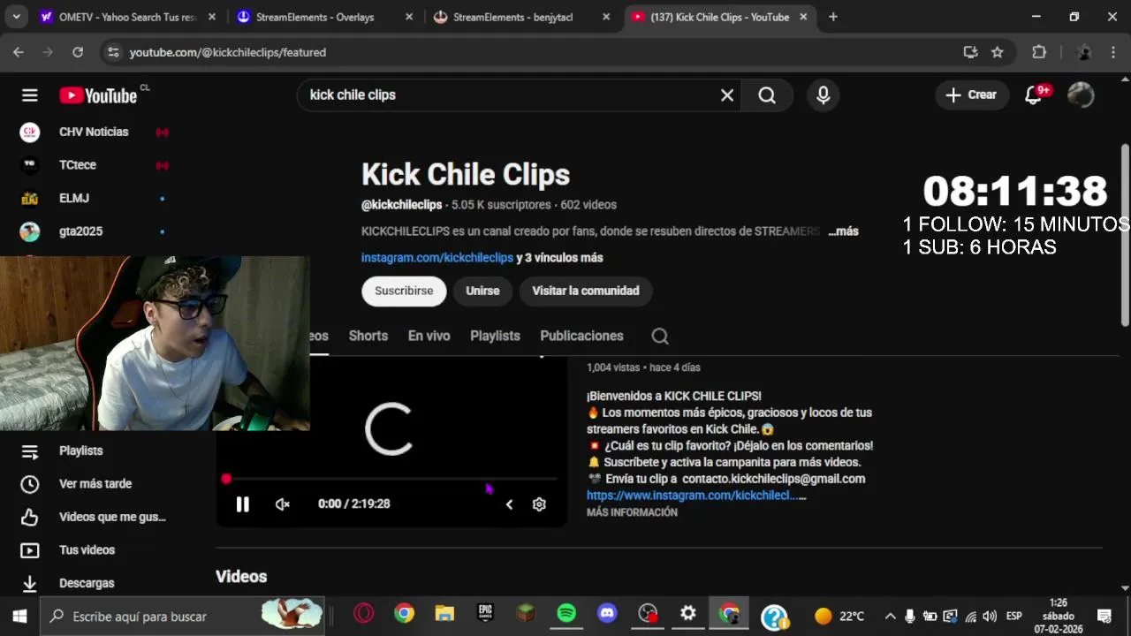View site information icon in address bar
Image resolution: width=1131 pixels, height=636 pixels.
(x=113, y=52)
